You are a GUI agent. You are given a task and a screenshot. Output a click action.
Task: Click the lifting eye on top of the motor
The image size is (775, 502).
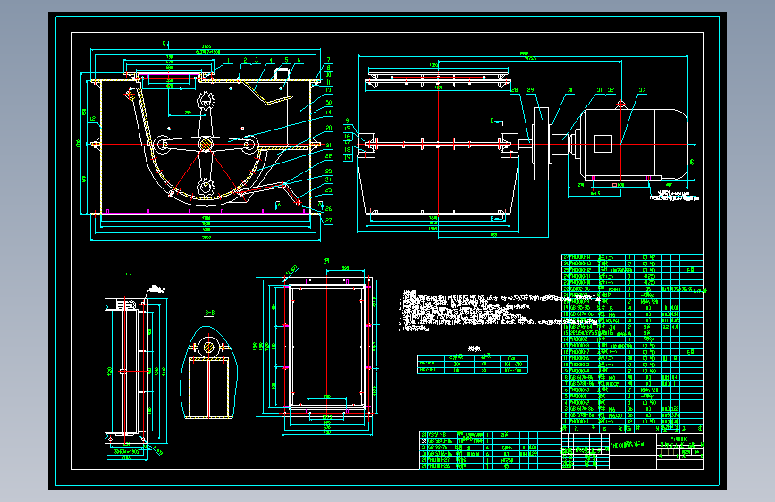[x=620, y=105]
